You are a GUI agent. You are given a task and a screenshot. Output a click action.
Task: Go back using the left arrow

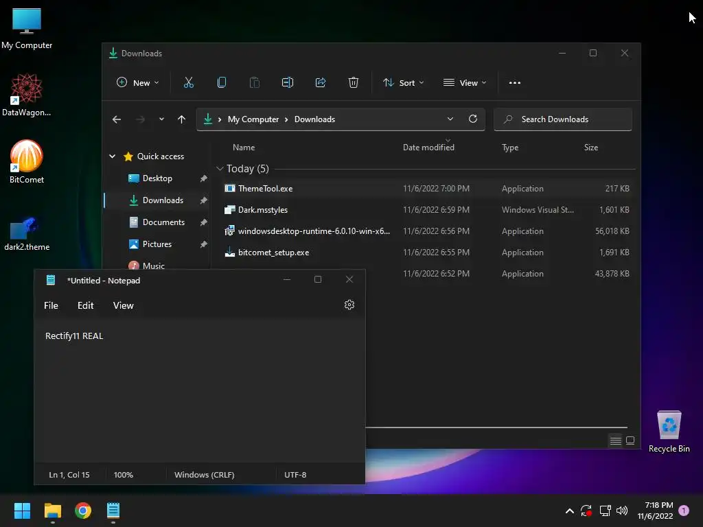[x=117, y=119]
